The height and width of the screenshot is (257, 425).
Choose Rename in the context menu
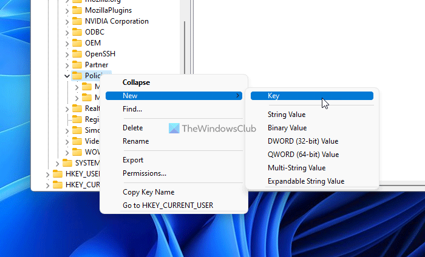[x=174, y=141]
